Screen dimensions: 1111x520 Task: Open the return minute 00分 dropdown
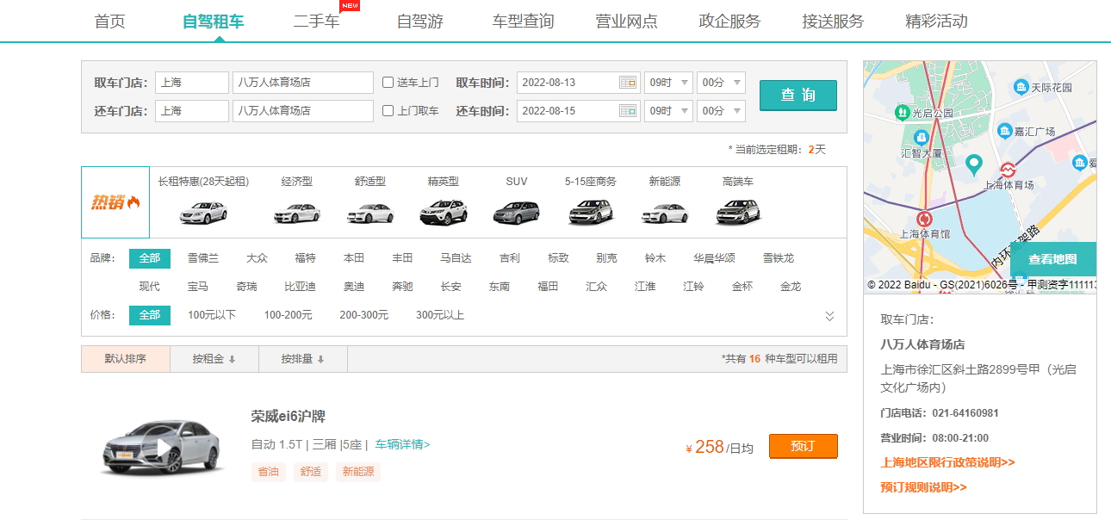tap(721, 111)
